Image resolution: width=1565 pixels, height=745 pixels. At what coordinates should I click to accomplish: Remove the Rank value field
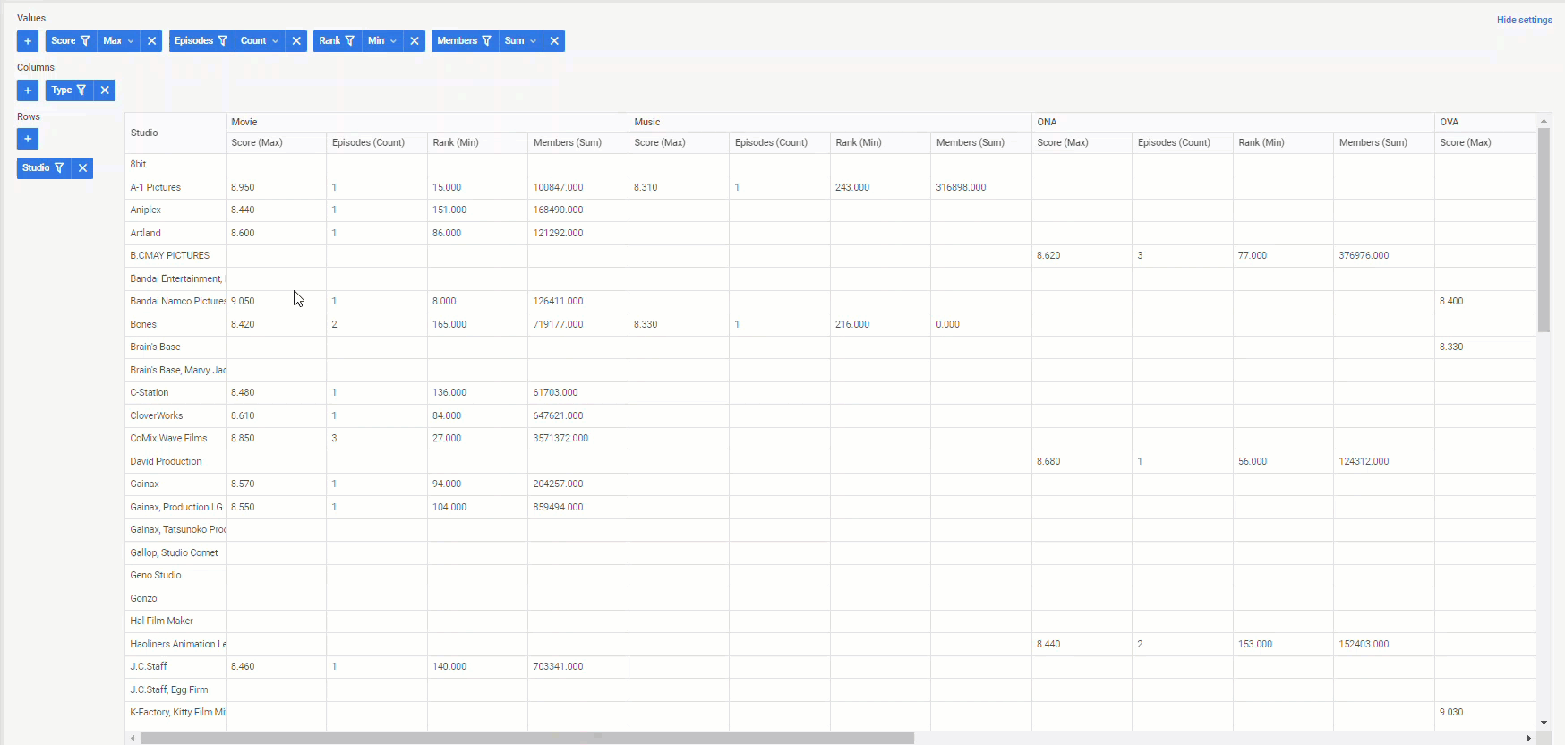tap(415, 41)
